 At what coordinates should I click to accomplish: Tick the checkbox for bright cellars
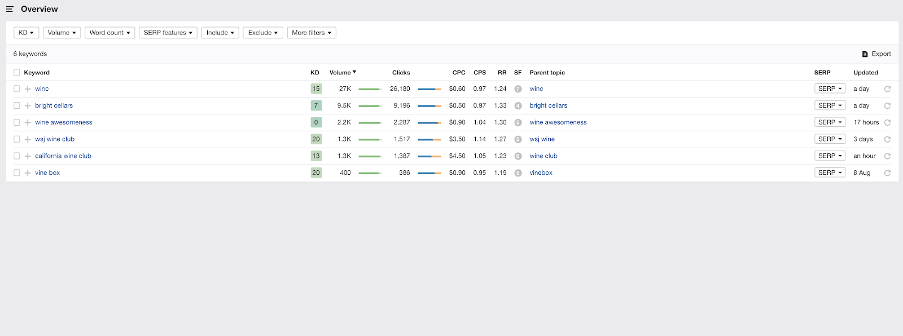click(x=17, y=105)
